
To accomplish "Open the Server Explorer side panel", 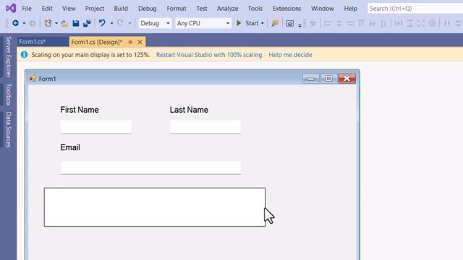I will [8, 56].
